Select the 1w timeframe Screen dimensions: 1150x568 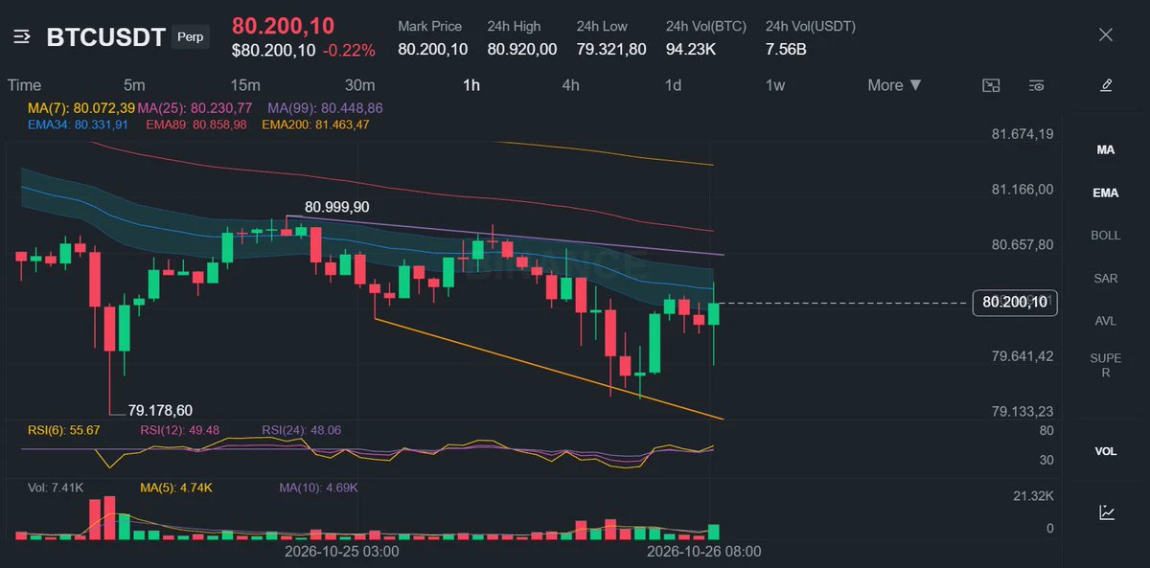point(775,85)
